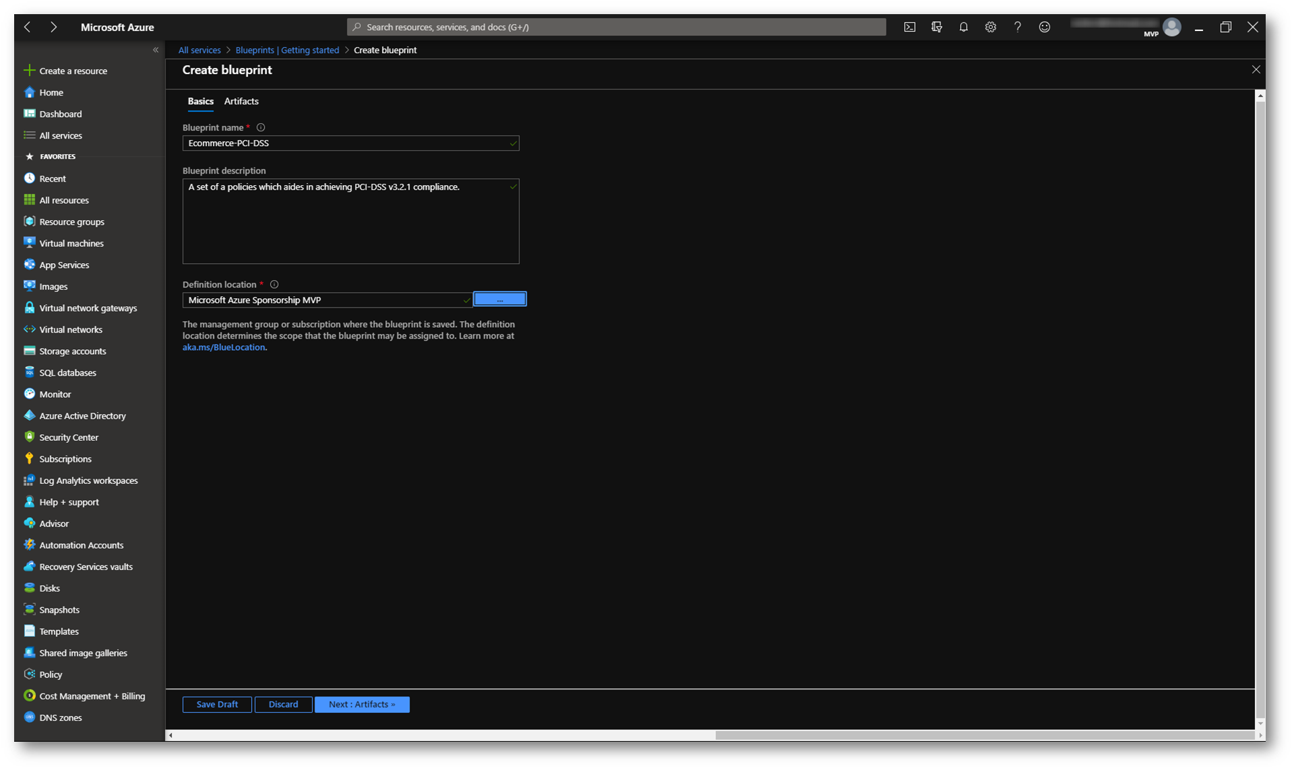
Task: Open the account avatar menu
Action: tap(1172, 27)
